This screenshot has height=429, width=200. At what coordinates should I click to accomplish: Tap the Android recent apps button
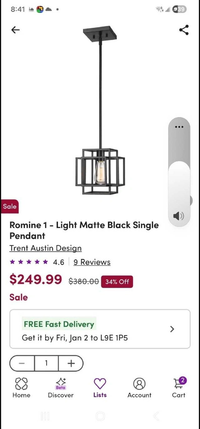click(x=45, y=416)
